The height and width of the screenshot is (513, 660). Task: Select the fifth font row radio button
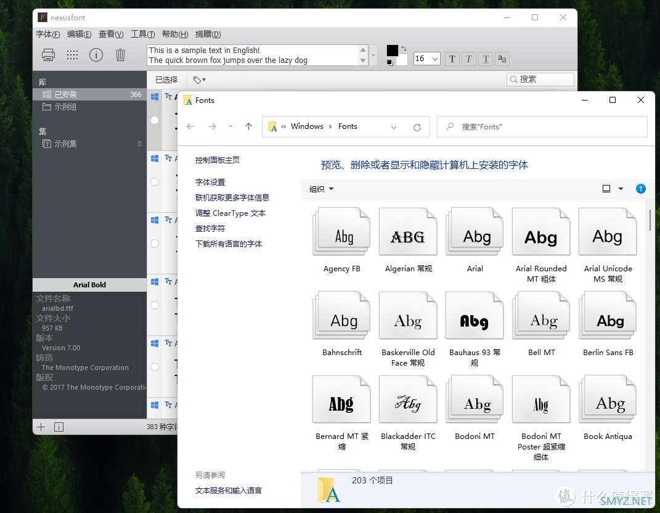pyautogui.click(x=155, y=367)
